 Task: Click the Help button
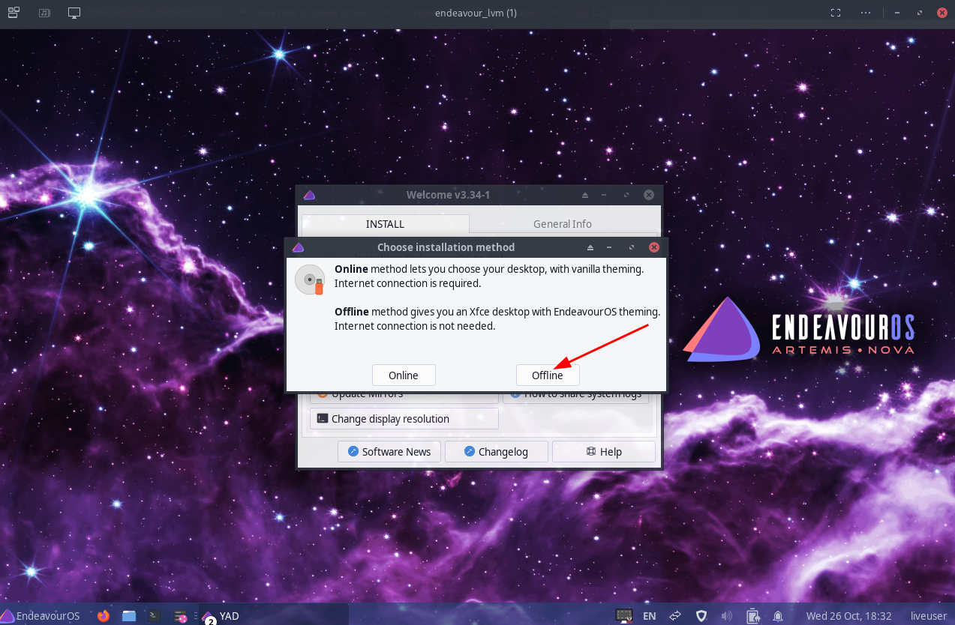[x=603, y=452]
